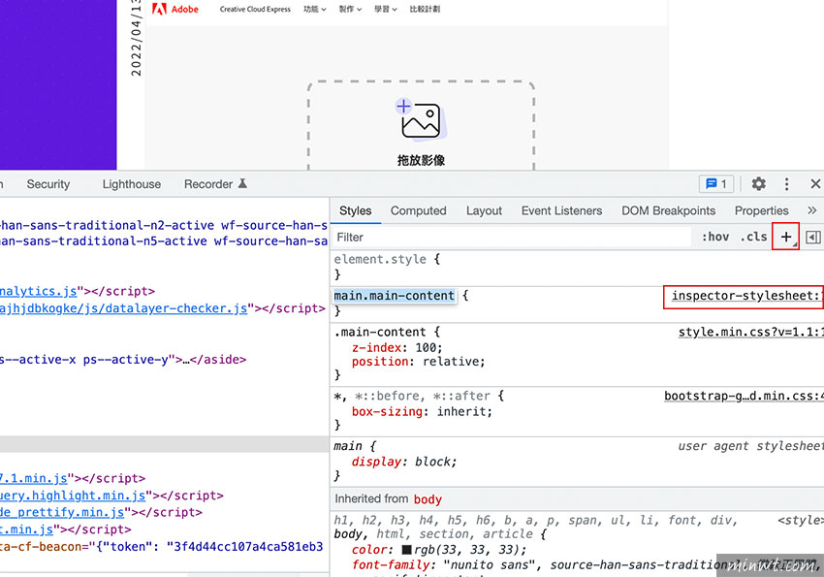Select the DOM Breakpoints tab
This screenshot has height=577, width=824.
pyautogui.click(x=669, y=210)
